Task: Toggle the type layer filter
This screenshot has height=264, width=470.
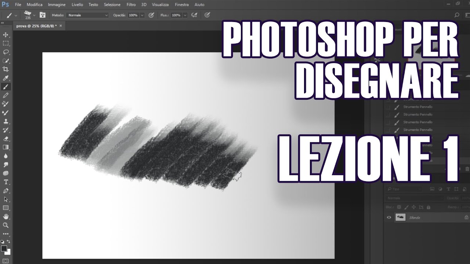Action: coord(448,189)
